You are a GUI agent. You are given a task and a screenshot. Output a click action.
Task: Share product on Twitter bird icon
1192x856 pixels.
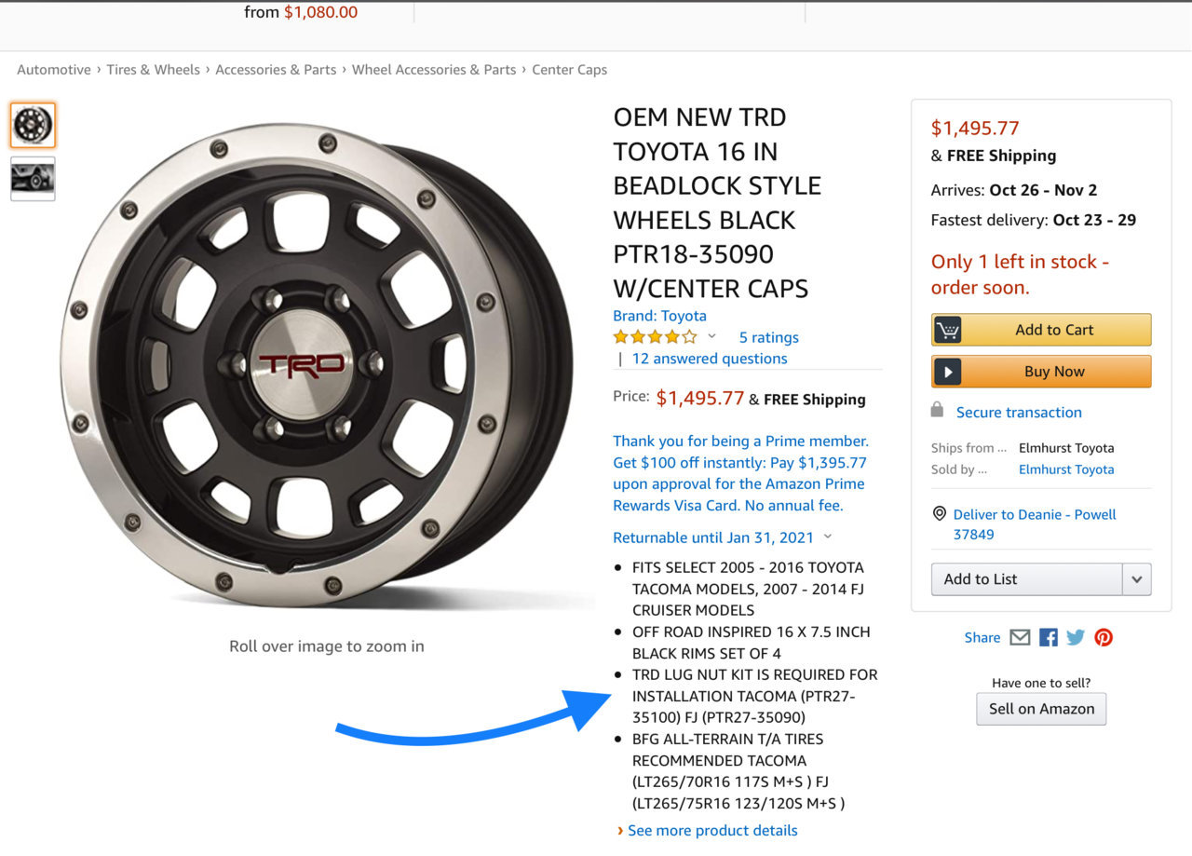pyautogui.click(x=1076, y=637)
